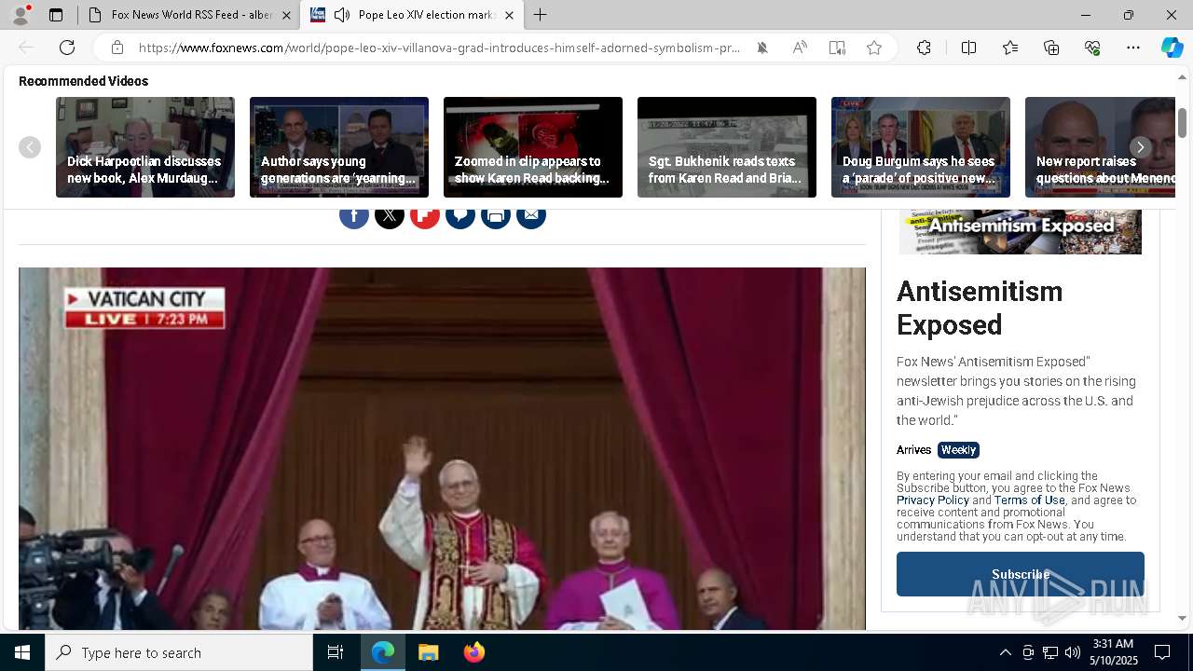Show next recommended videos arrow
The image size is (1193, 671).
click(1140, 147)
